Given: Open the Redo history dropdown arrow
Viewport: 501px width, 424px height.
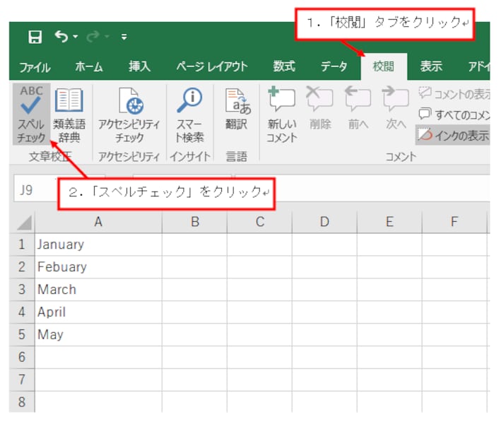Looking at the screenshot, I should point(107,37).
